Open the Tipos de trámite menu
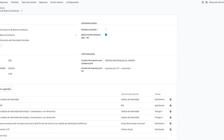This screenshot has height=140, width=224. [29, 2]
